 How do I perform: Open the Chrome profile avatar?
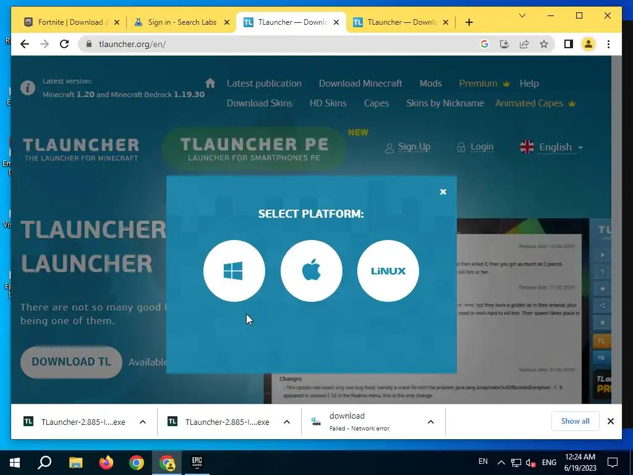click(588, 44)
